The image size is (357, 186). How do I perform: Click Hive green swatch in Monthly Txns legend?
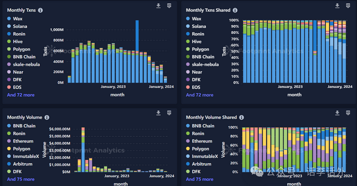pos(9,42)
